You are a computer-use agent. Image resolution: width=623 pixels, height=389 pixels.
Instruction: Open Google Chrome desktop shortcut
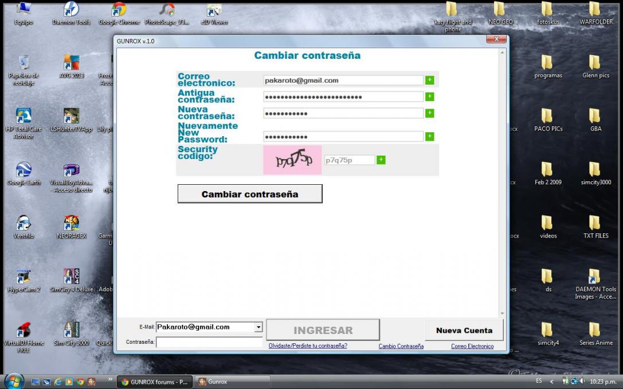tap(119, 13)
